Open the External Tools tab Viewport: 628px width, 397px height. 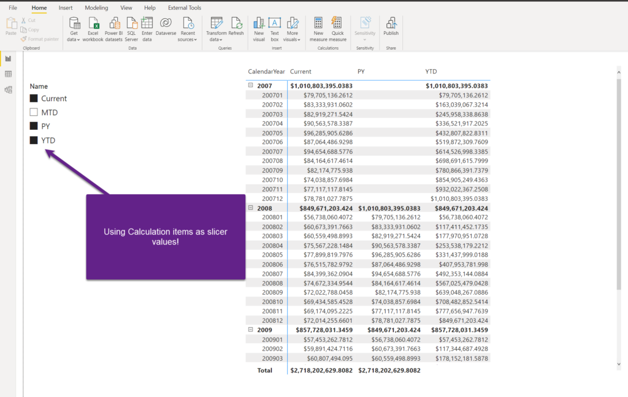(x=185, y=7)
